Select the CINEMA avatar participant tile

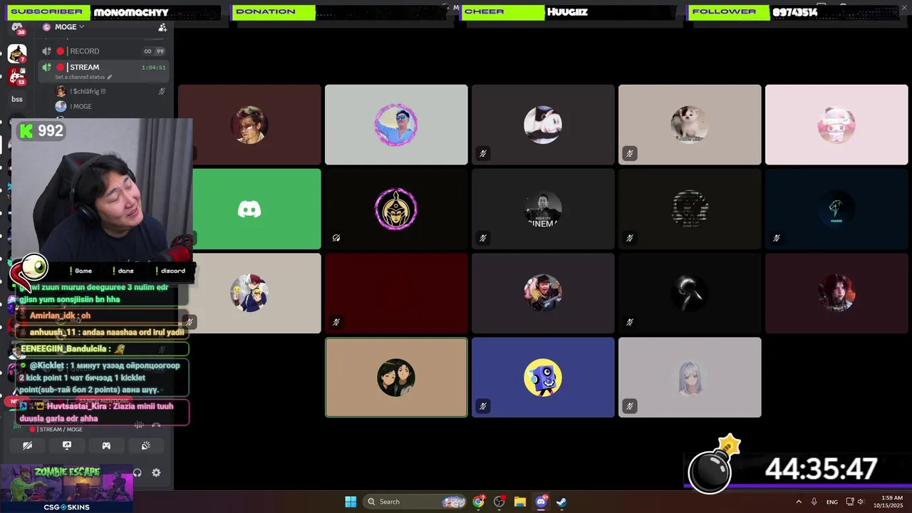pyautogui.click(x=543, y=209)
